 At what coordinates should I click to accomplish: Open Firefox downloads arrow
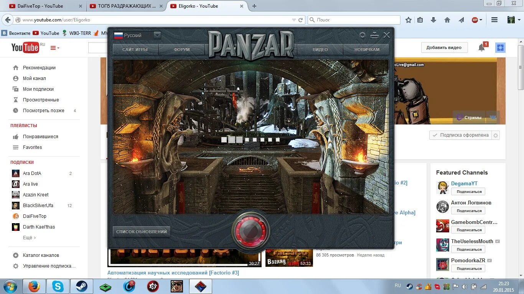pyautogui.click(x=433, y=20)
